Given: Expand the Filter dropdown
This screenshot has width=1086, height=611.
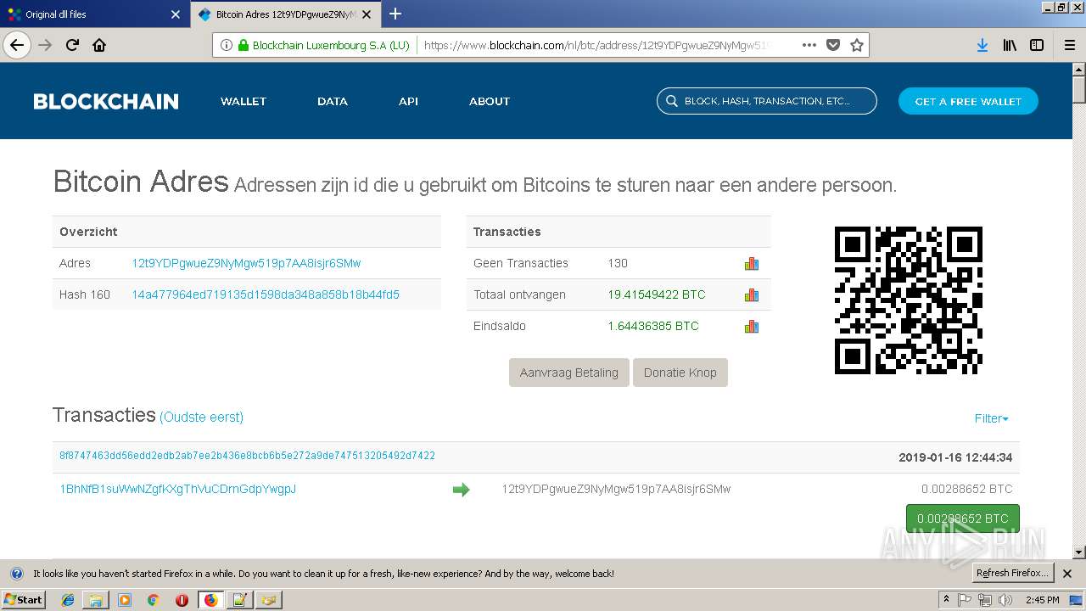Looking at the screenshot, I should [991, 418].
